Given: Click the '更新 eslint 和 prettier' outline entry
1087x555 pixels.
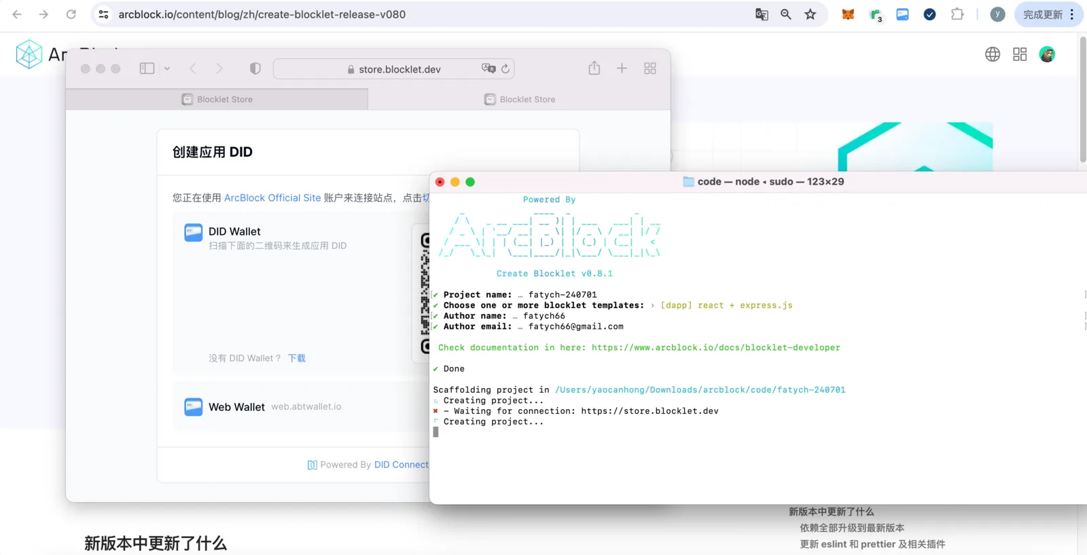Looking at the screenshot, I should (872, 544).
